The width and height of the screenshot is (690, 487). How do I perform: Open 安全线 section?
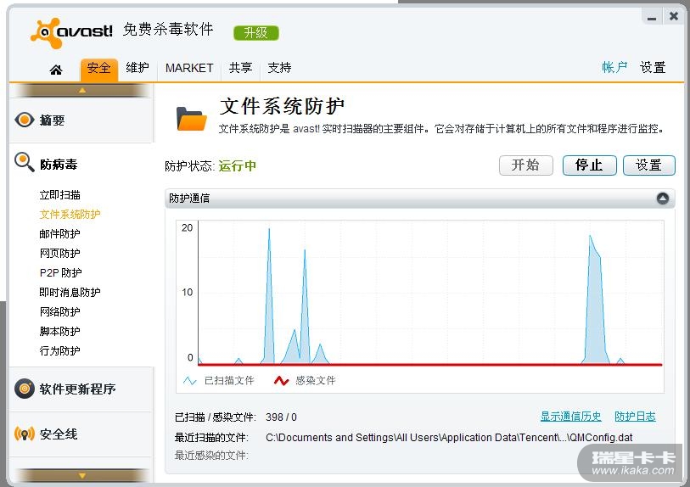[59, 434]
